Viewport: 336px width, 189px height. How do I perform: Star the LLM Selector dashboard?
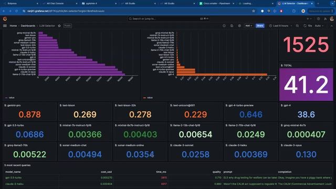click(x=59, y=26)
